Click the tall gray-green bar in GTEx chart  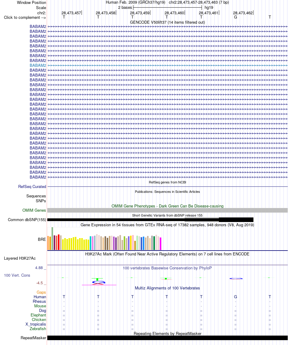point(52,238)
